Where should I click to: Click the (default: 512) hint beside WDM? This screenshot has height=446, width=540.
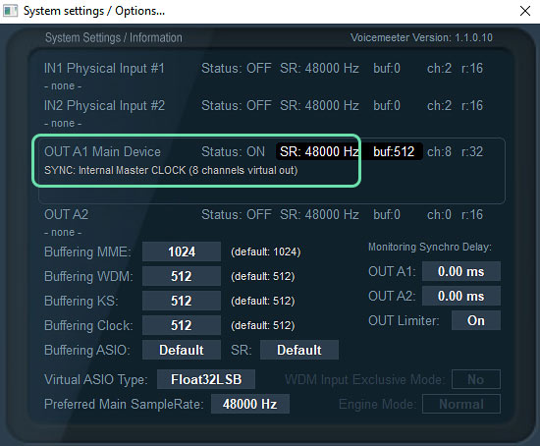click(263, 276)
